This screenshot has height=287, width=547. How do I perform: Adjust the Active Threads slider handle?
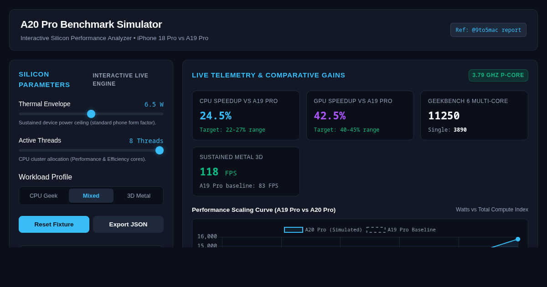tap(160, 150)
